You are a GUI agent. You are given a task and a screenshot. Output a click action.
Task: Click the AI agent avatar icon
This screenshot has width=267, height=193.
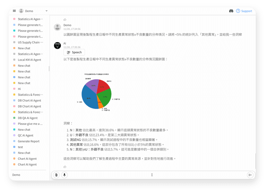pos(57,45)
